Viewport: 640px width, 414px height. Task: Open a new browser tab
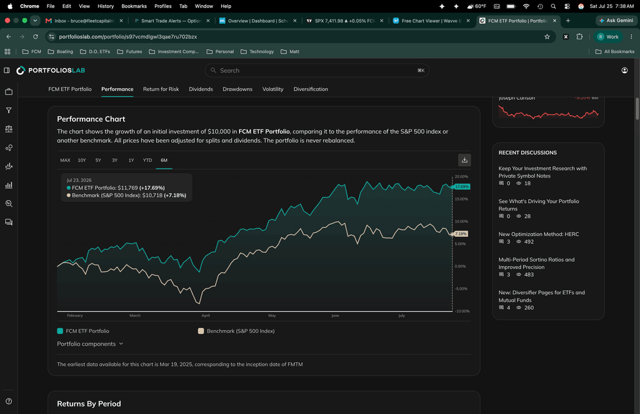tap(567, 21)
